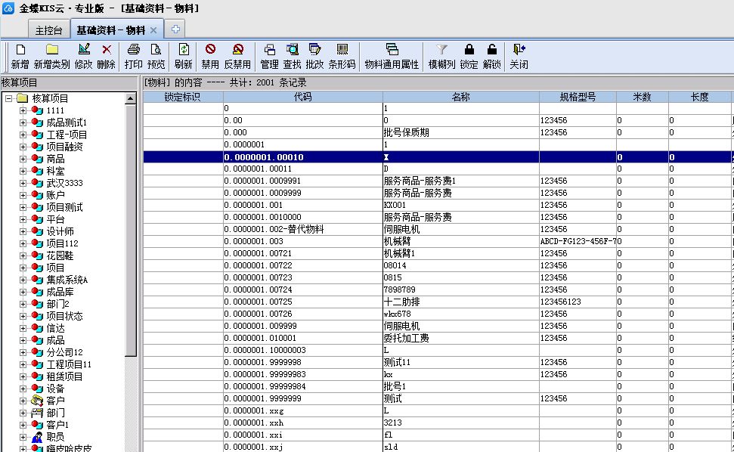Click the 反禁用 (Re-enable) icon

[238, 49]
